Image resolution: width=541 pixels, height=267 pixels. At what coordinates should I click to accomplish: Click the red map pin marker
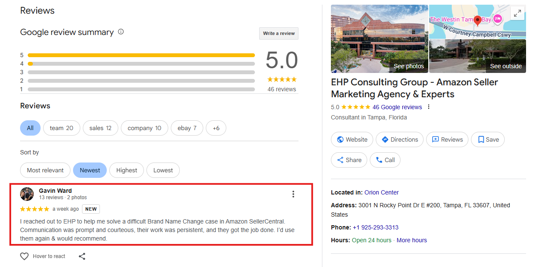click(x=477, y=20)
